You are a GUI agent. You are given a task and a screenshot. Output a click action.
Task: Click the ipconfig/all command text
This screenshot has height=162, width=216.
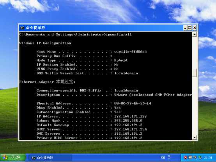(119, 34)
